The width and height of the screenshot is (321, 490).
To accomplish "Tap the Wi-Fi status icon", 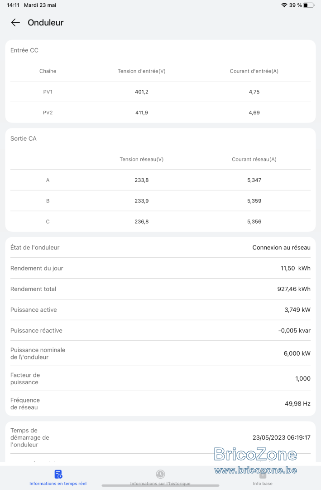I will pyautogui.click(x=284, y=5).
